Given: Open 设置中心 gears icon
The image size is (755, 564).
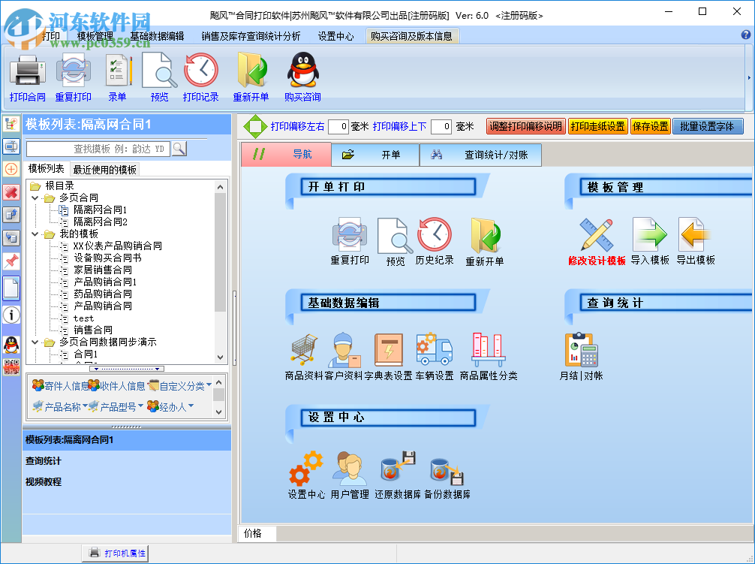Looking at the screenshot, I should [x=306, y=468].
